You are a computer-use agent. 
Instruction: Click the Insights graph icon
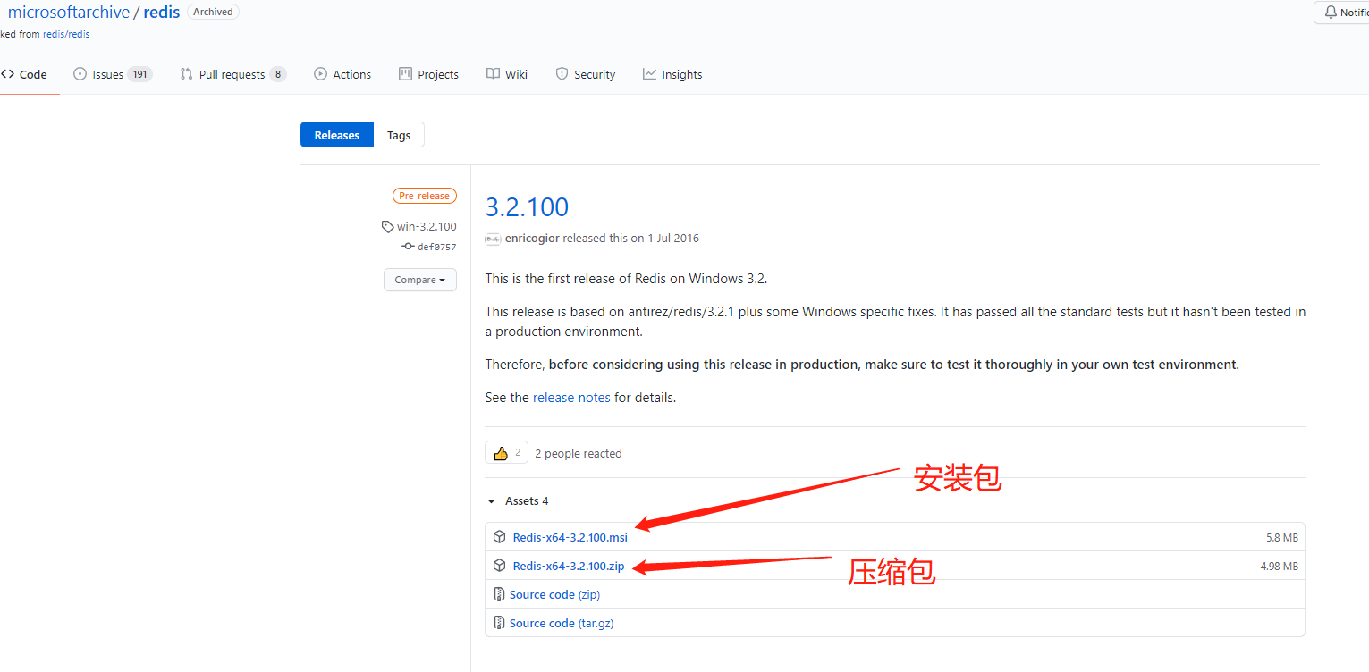point(649,74)
